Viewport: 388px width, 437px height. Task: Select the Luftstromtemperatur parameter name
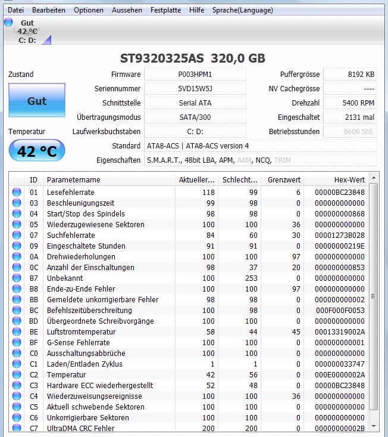[81, 331]
